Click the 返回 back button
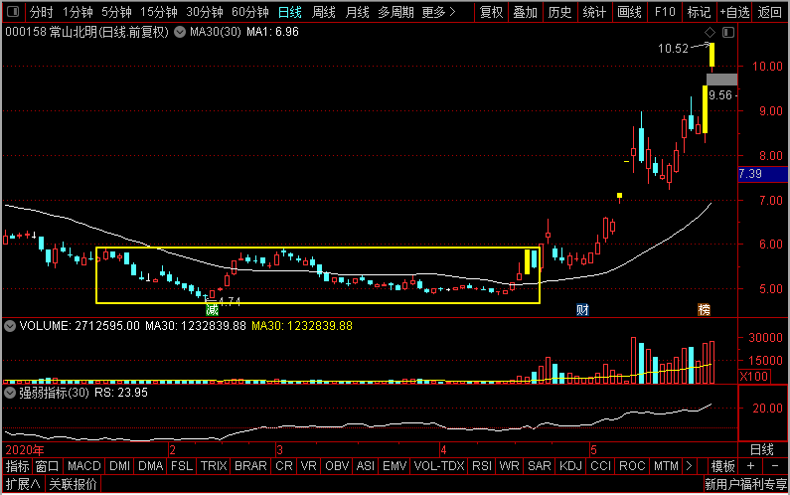 (x=769, y=13)
